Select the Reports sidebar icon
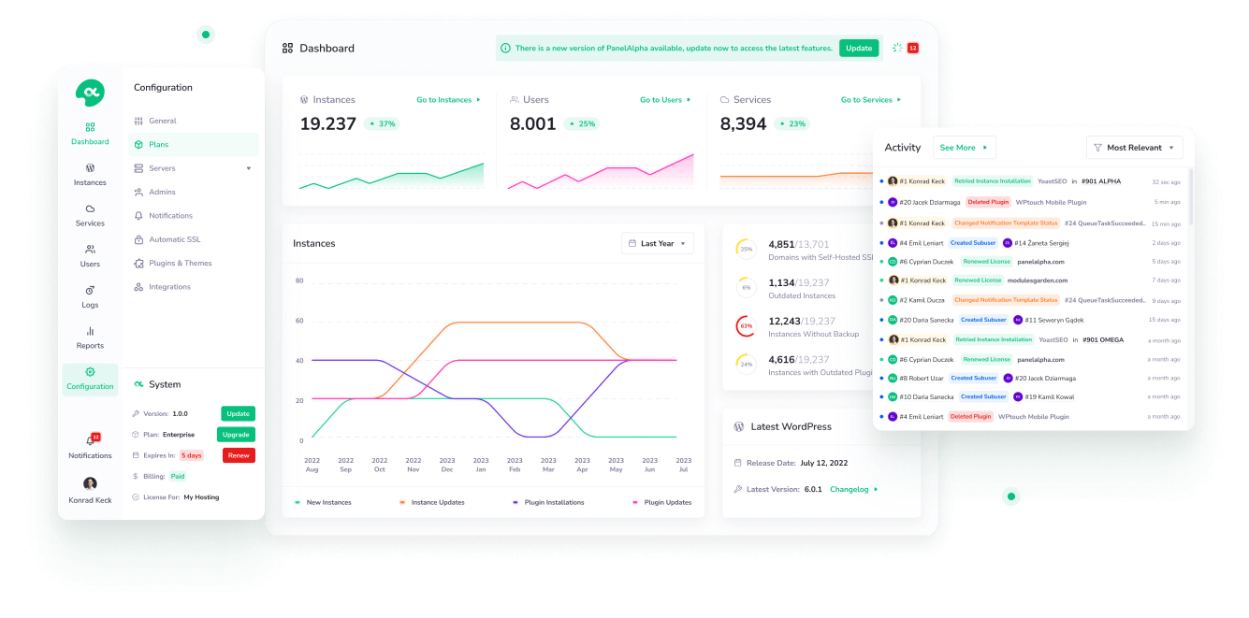Viewport: 1249px width, 618px height. click(x=90, y=336)
